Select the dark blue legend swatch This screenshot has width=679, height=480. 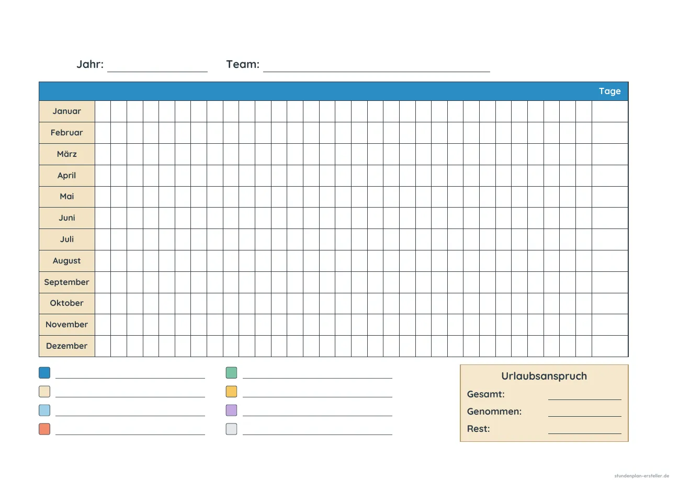coord(44,373)
